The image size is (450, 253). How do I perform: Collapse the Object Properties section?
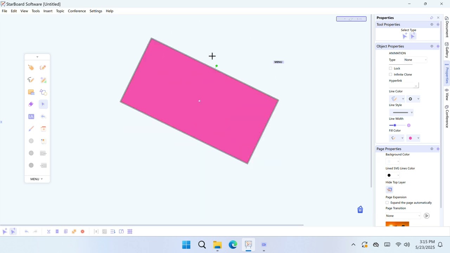tap(438, 46)
